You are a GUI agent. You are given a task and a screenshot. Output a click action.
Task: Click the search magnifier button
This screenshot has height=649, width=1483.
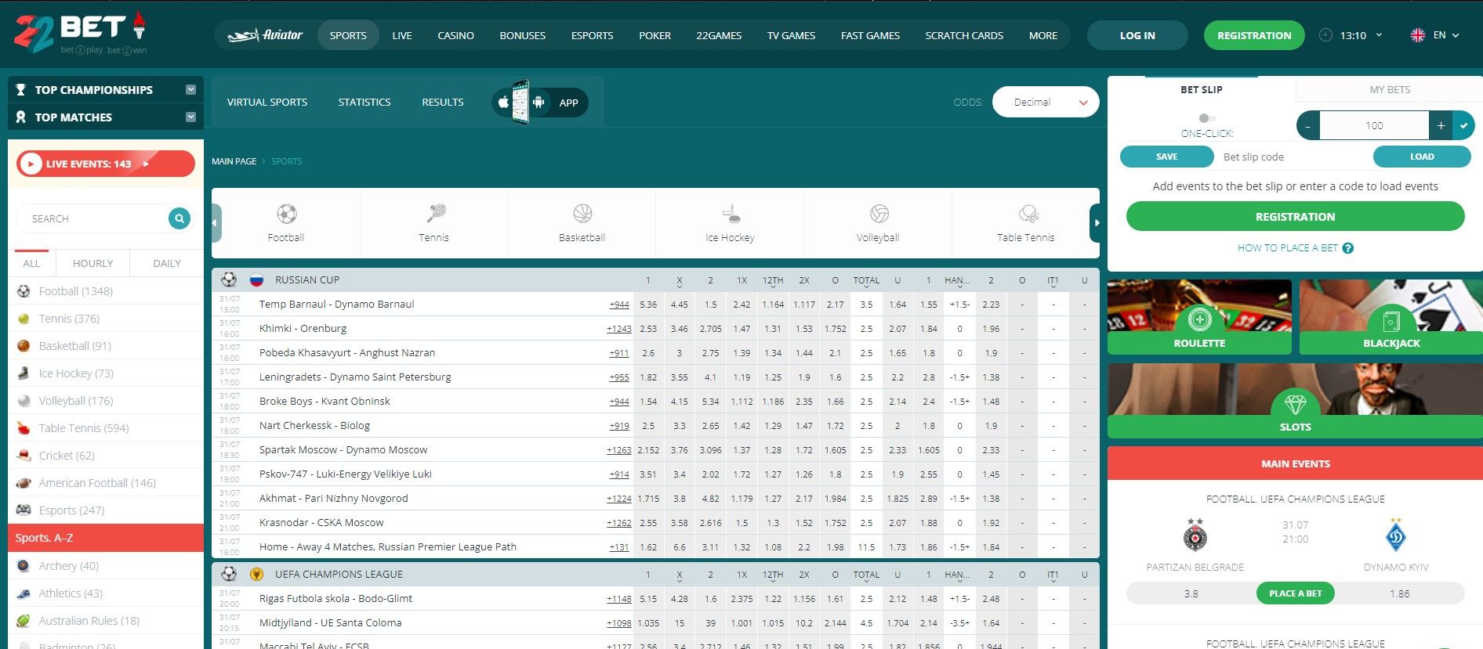(179, 218)
